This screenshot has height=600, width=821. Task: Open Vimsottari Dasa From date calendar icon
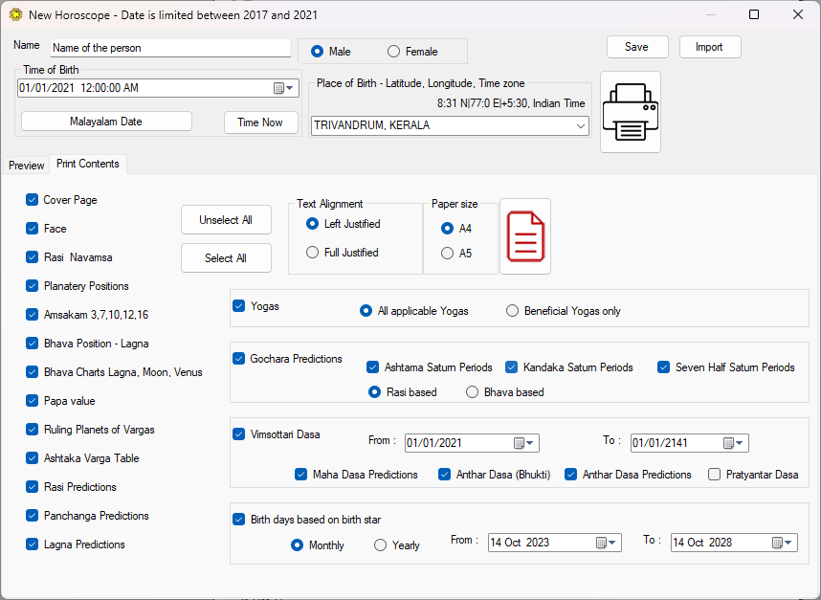(523, 443)
